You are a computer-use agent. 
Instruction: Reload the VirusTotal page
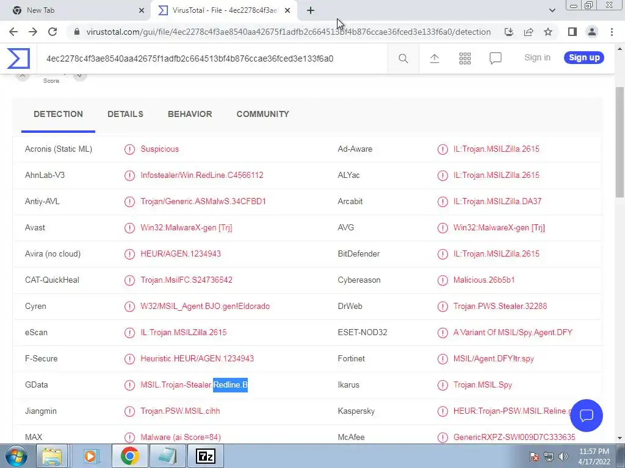tap(52, 32)
